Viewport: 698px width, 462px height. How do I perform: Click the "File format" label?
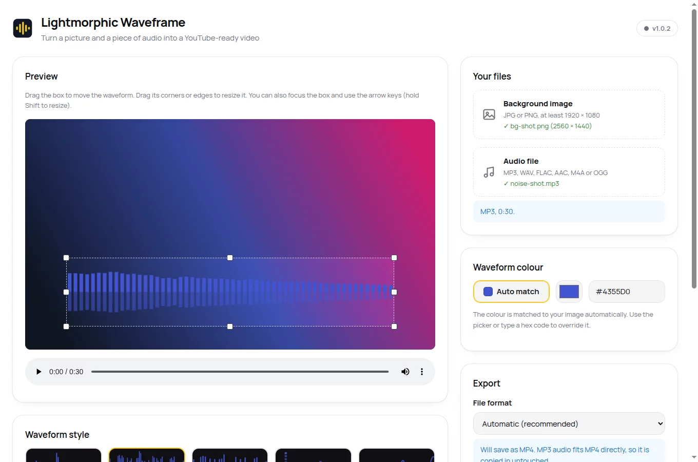[x=492, y=403]
